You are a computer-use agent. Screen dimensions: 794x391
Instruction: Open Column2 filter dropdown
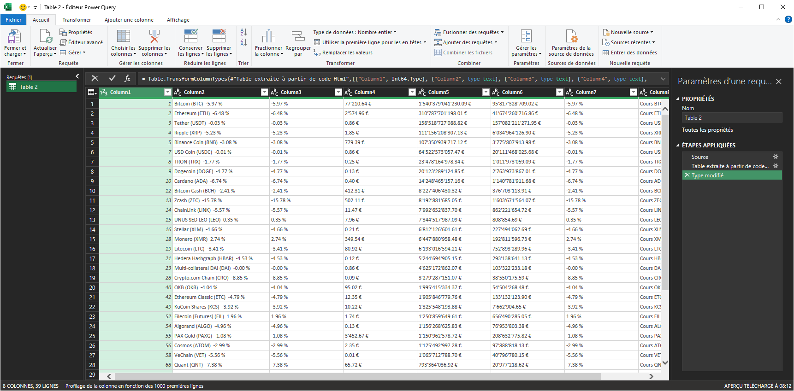point(264,92)
